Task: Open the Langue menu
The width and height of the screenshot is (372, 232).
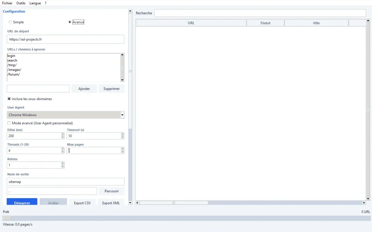Action: coord(35,3)
